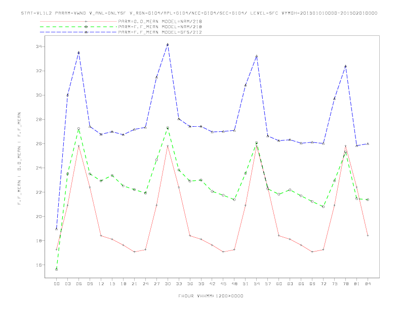The image size is (401, 309).
Task: Click y-axis tick value 24
Action: click(39, 168)
